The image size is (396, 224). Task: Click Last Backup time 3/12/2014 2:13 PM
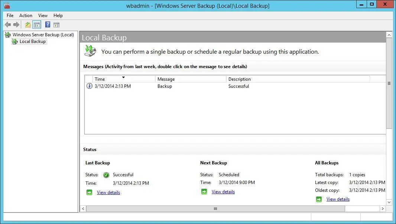coord(131,183)
